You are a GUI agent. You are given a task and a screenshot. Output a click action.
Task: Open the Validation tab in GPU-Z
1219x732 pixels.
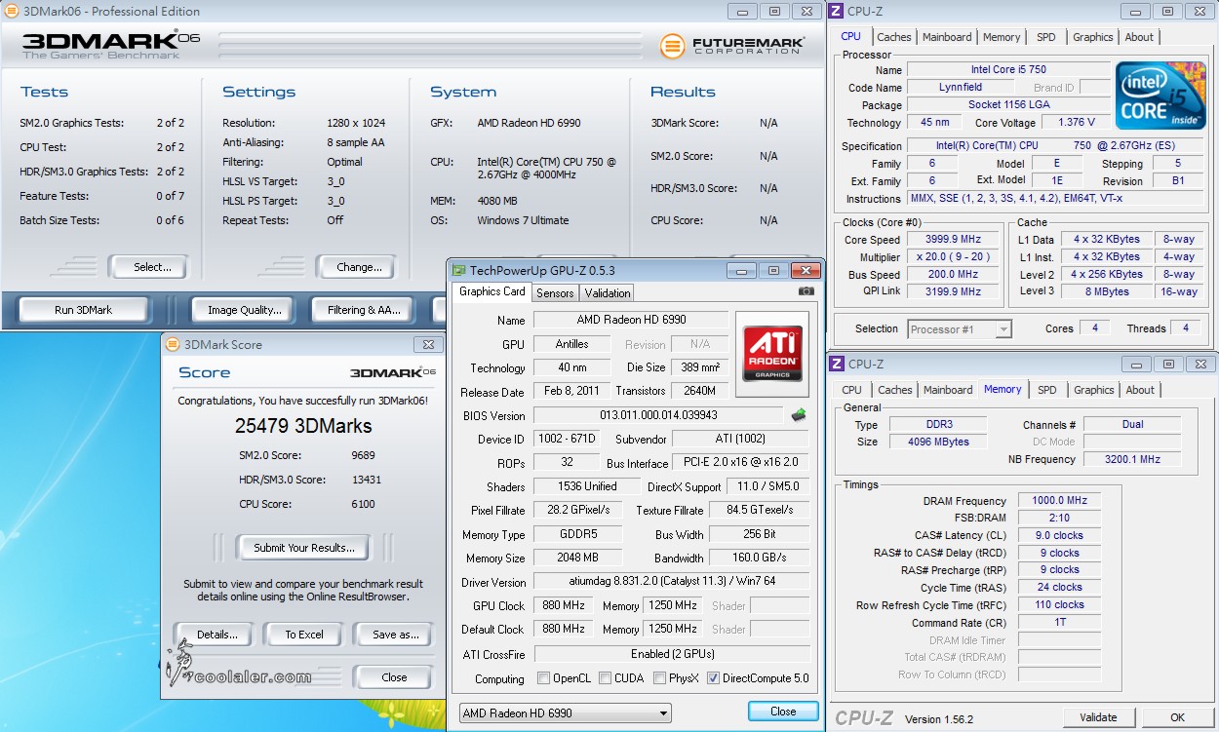[x=607, y=293]
